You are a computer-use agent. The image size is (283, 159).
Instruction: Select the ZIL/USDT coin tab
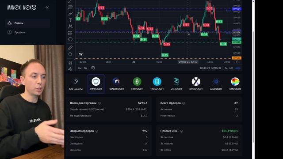pos(176,84)
